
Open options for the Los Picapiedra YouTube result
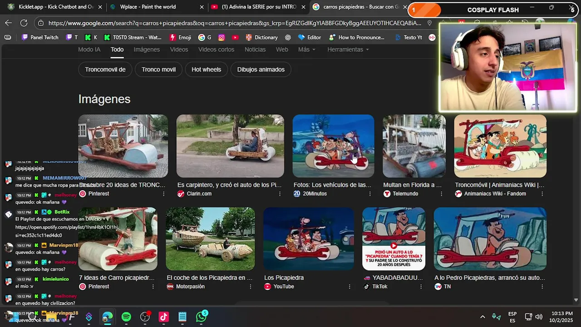pos(350,287)
